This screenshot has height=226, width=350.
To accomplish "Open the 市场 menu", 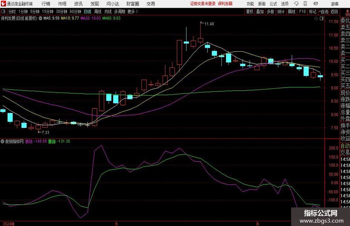I will (x=62, y=4).
